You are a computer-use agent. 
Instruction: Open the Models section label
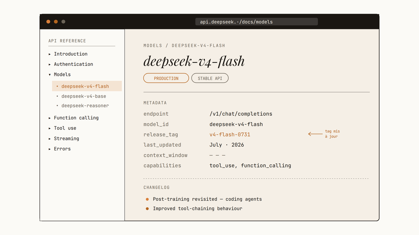(x=62, y=75)
